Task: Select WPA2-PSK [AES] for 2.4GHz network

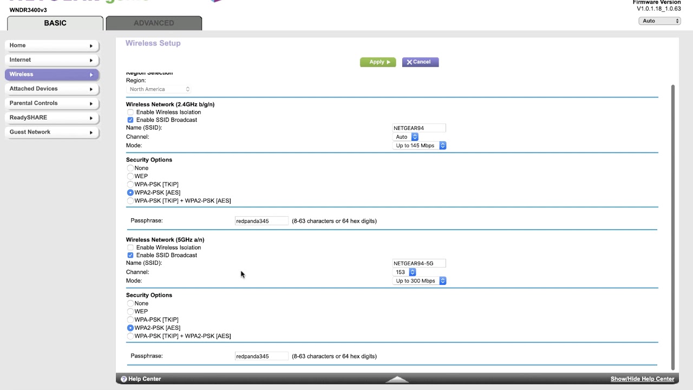Action: tap(130, 192)
